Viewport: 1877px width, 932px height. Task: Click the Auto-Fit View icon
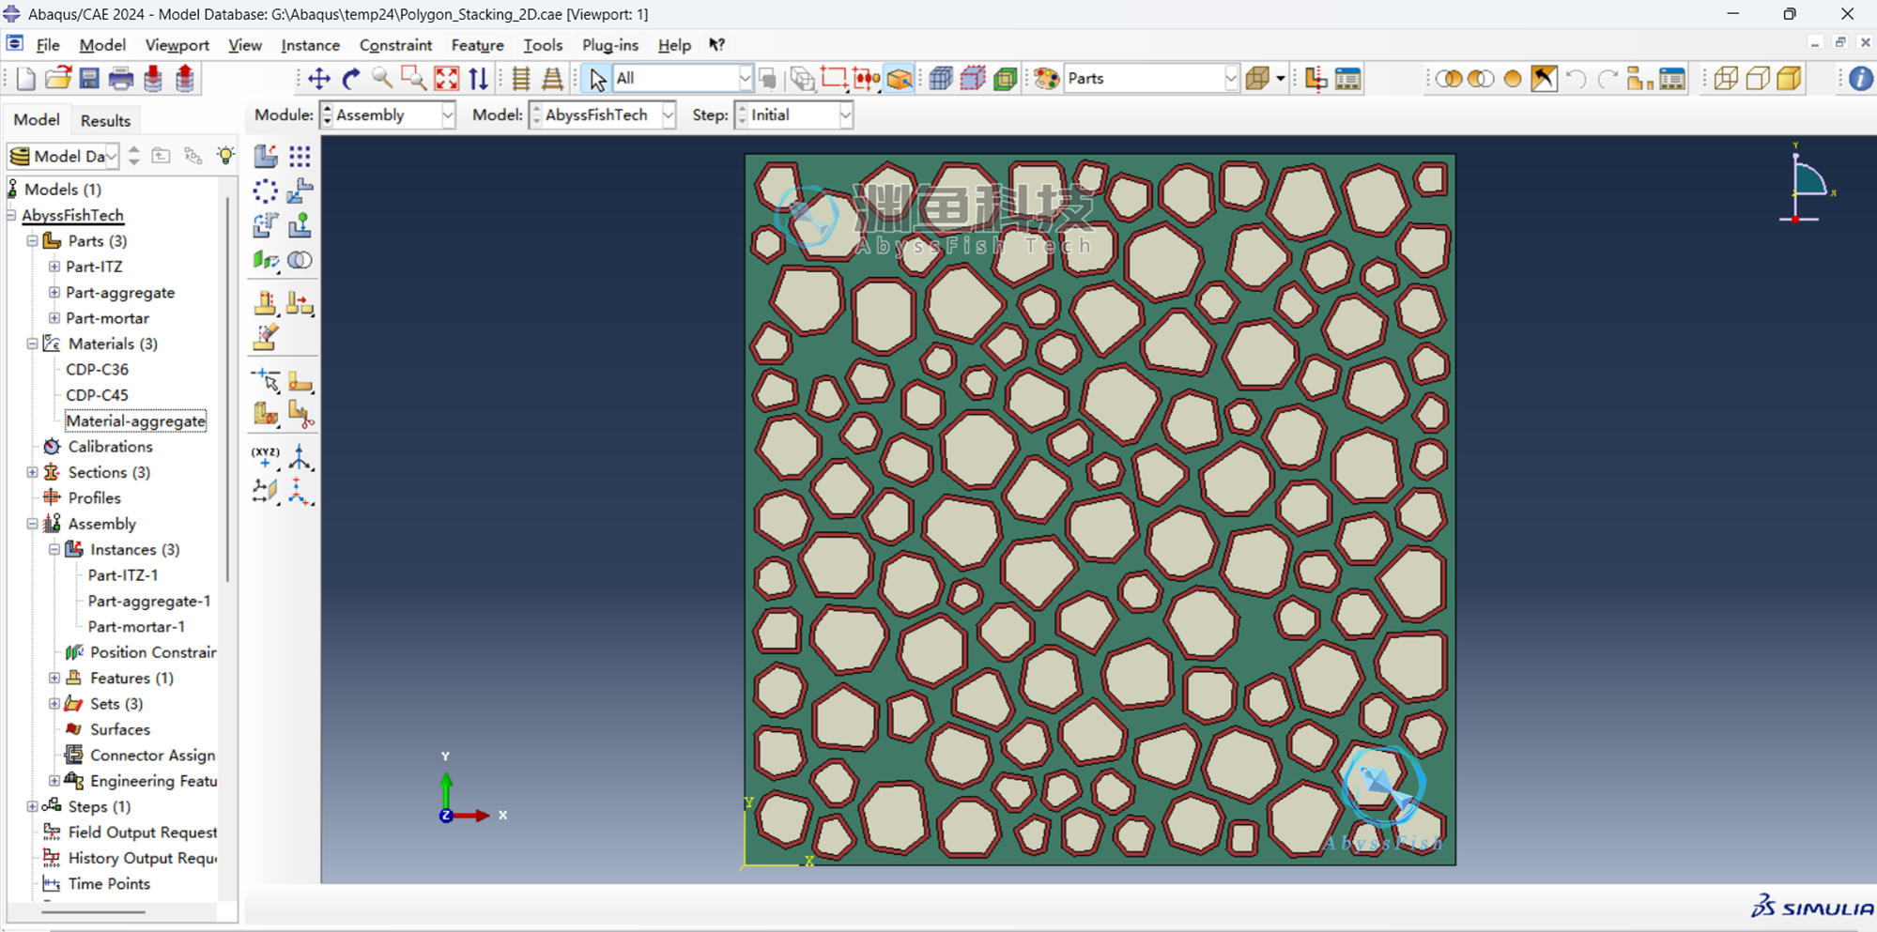point(447,79)
